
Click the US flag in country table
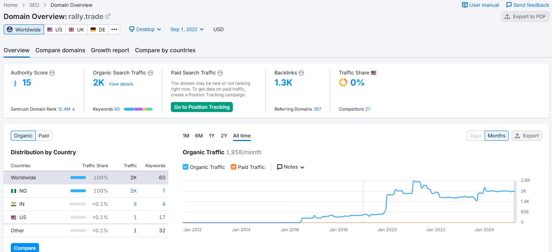pyautogui.click(x=14, y=217)
